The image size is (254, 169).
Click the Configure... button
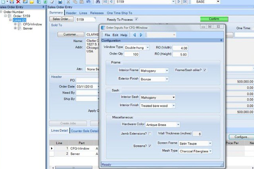pos(241,136)
